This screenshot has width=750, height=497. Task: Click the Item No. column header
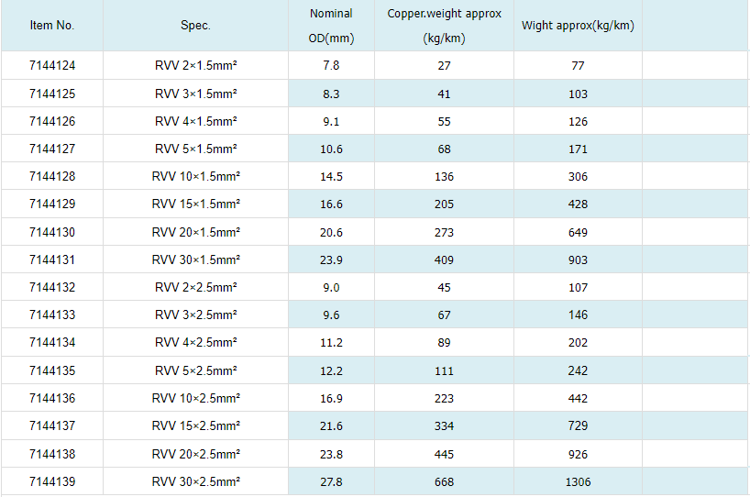[52, 26]
